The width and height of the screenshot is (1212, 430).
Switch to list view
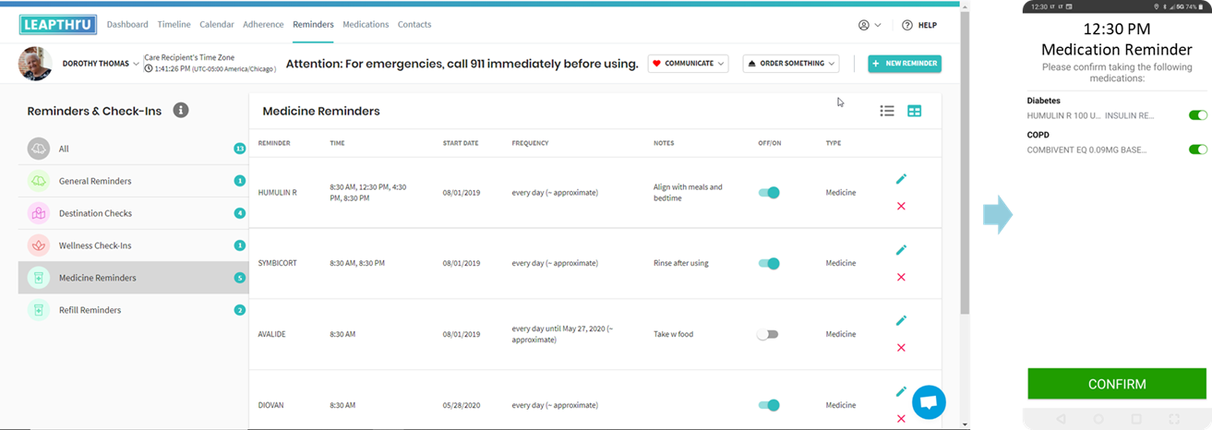[x=887, y=111]
